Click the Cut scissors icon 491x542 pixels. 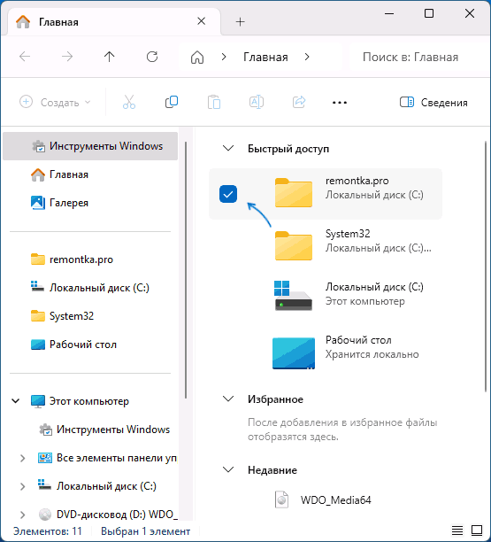[129, 103]
